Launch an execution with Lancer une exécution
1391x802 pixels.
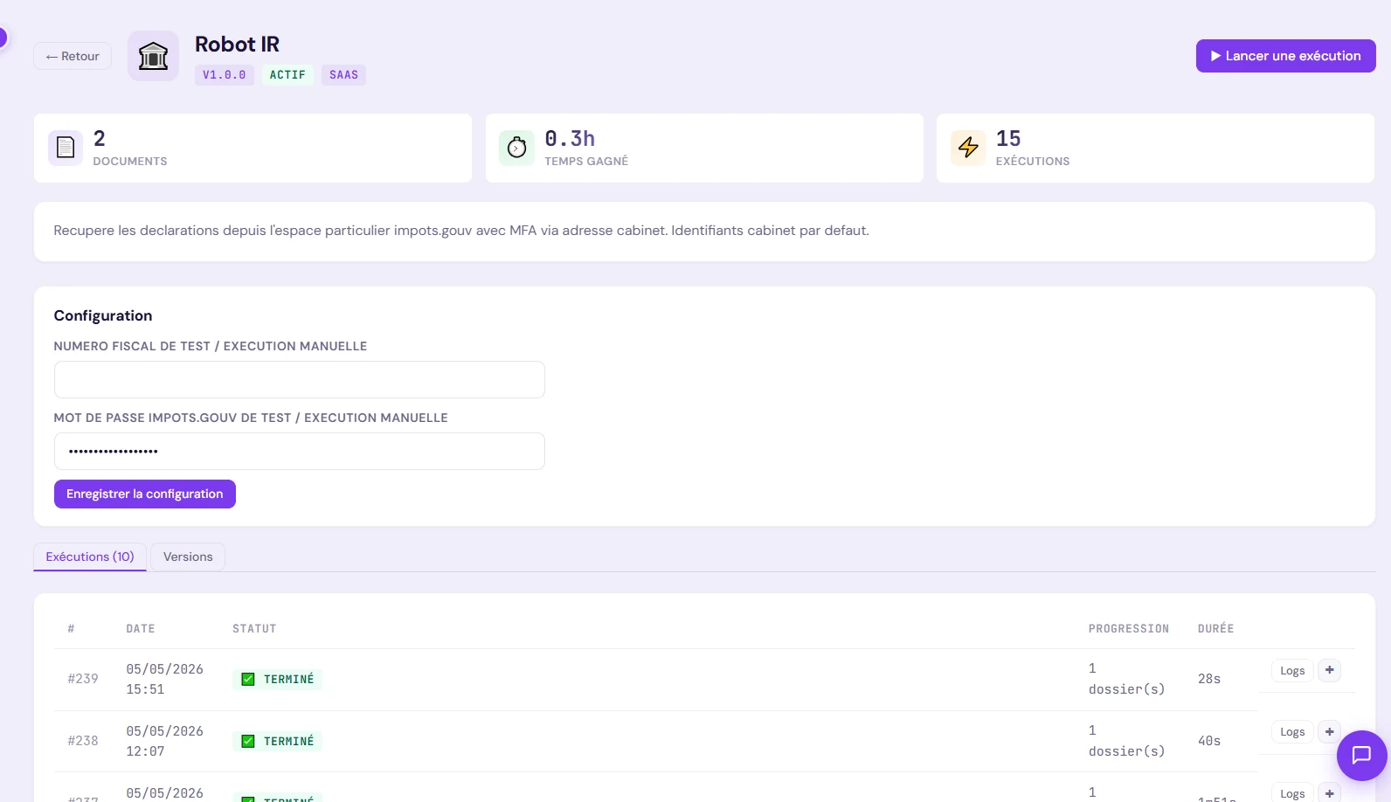pos(1285,56)
